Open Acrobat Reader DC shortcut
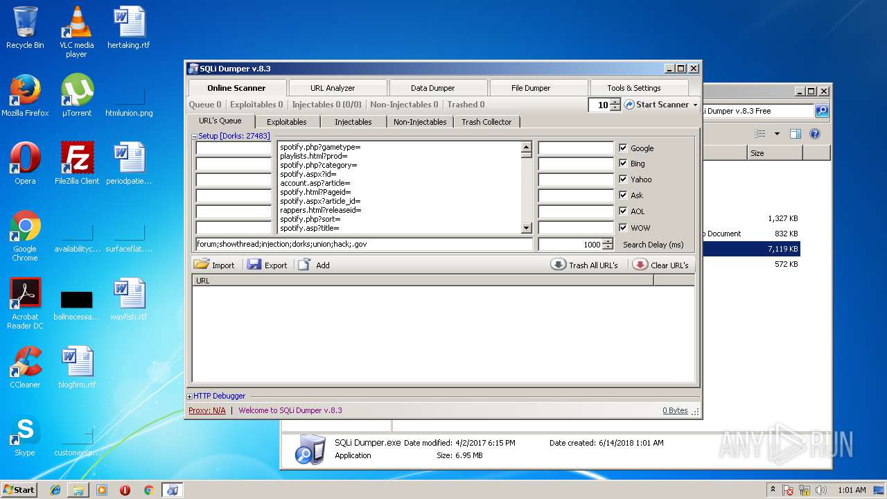This screenshot has width=887, height=499. click(25, 304)
